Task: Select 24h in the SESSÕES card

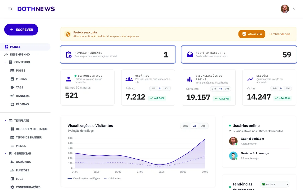Action: (x=275, y=88)
